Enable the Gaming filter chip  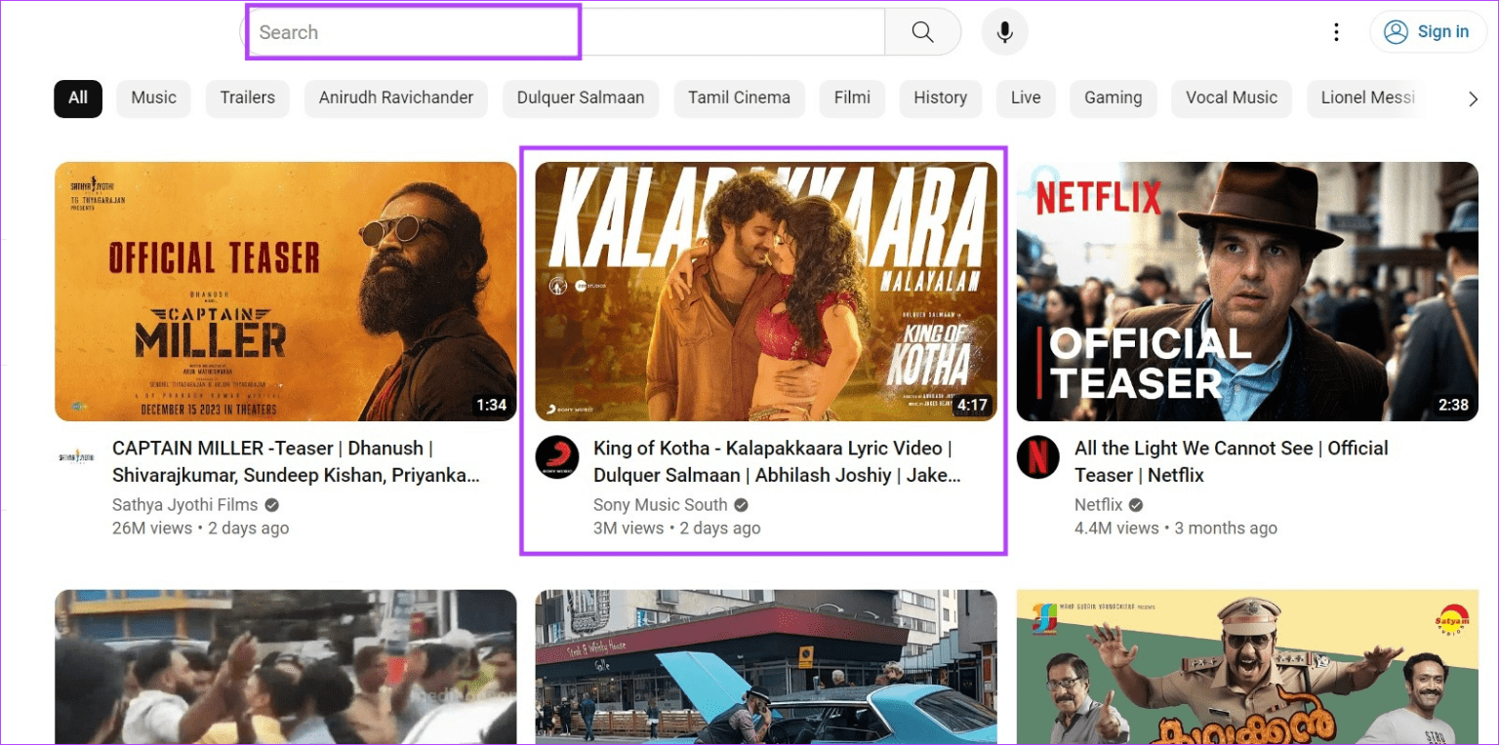(1113, 98)
